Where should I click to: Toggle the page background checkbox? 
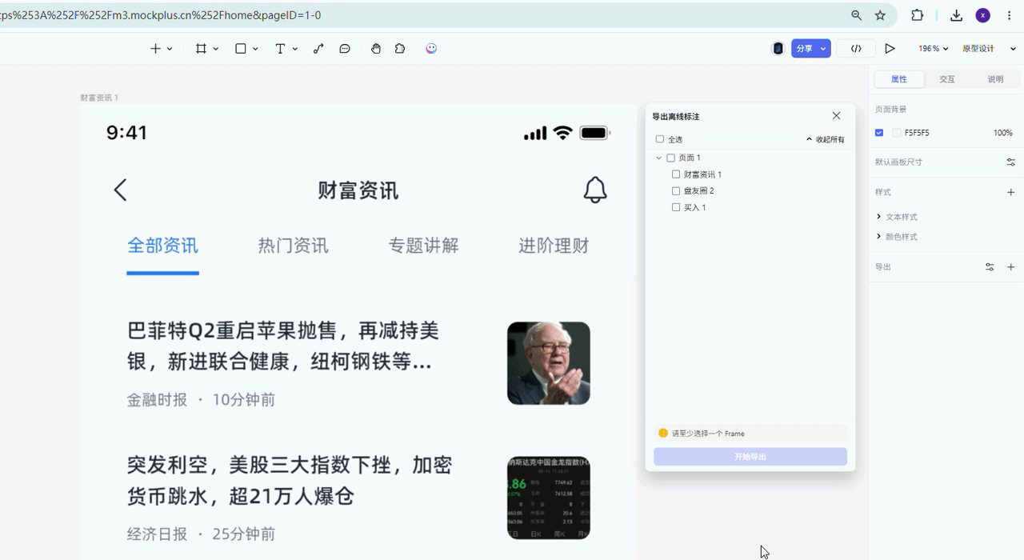point(879,133)
